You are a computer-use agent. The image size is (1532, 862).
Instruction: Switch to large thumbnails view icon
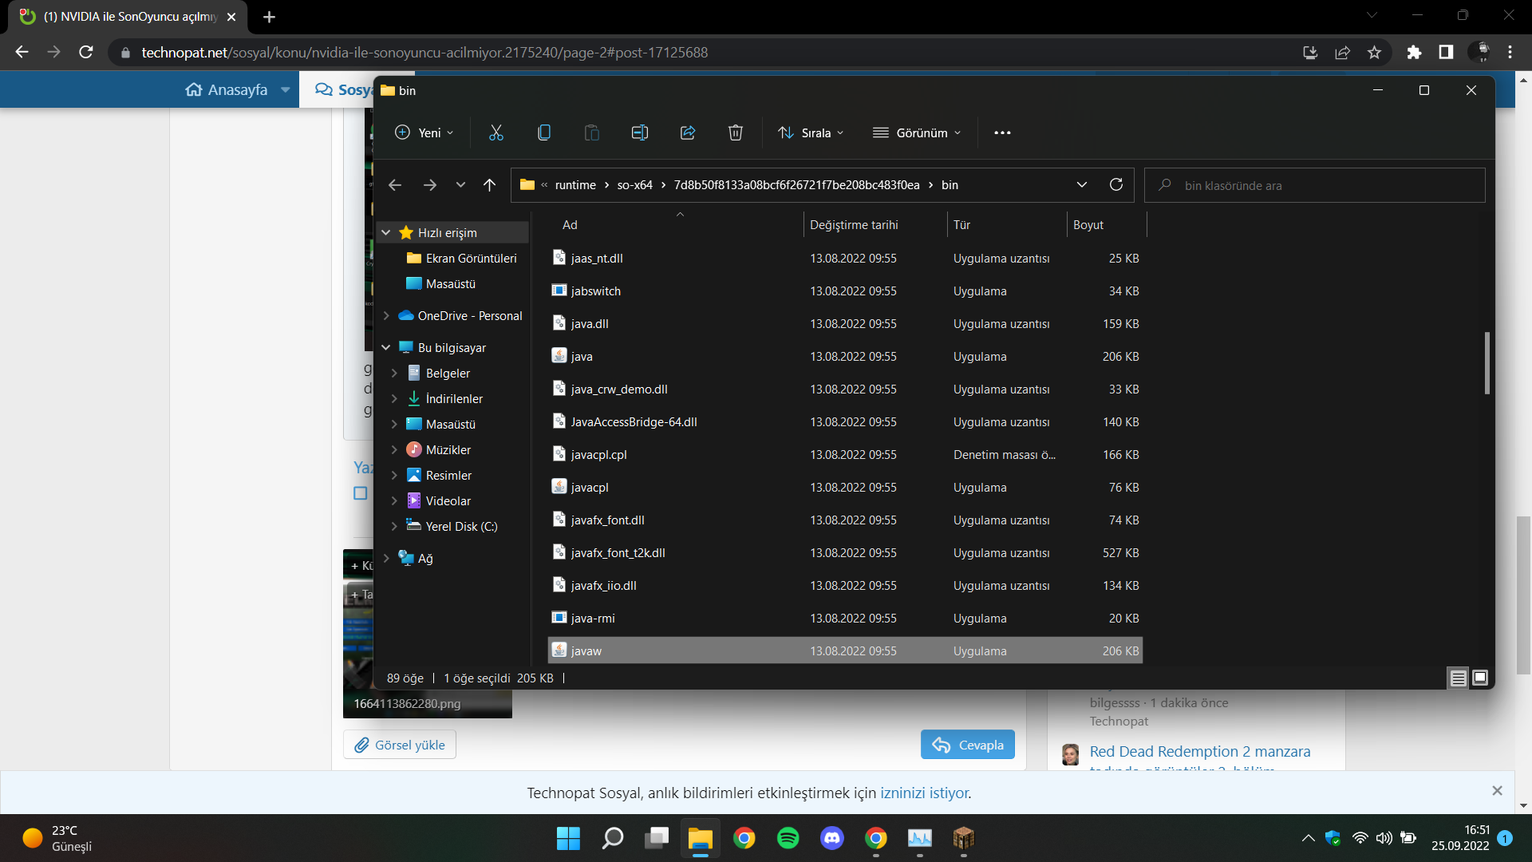[x=1479, y=678]
